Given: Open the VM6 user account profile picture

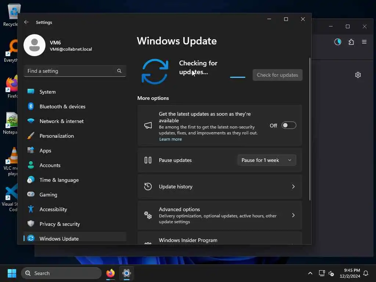Looking at the screenshot, I should 35,45.
